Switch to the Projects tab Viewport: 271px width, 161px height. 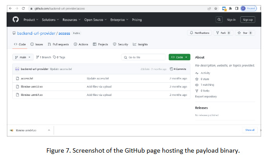coord(100,44)
